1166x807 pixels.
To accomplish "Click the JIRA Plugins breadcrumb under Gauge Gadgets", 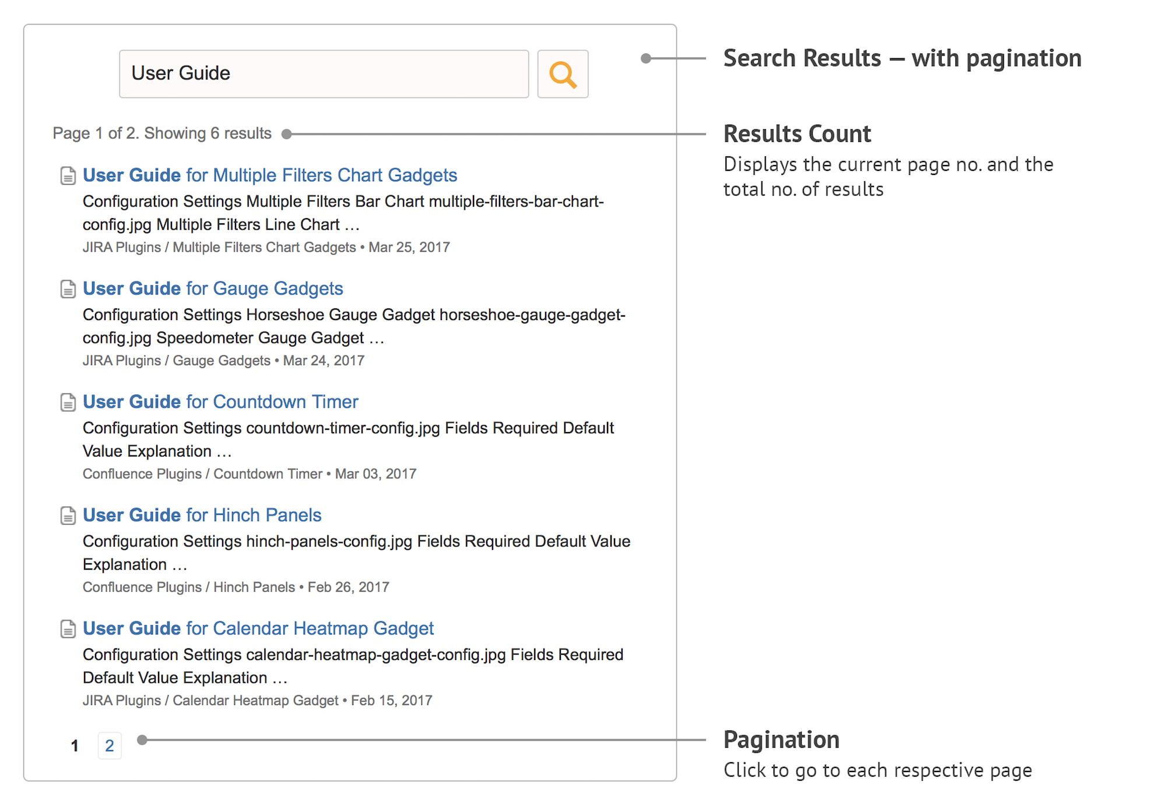I will tap(121, 360).
